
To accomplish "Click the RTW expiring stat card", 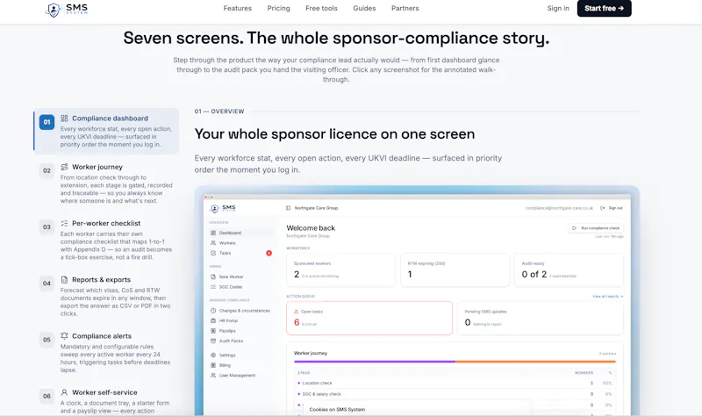I will click(455, 270).
